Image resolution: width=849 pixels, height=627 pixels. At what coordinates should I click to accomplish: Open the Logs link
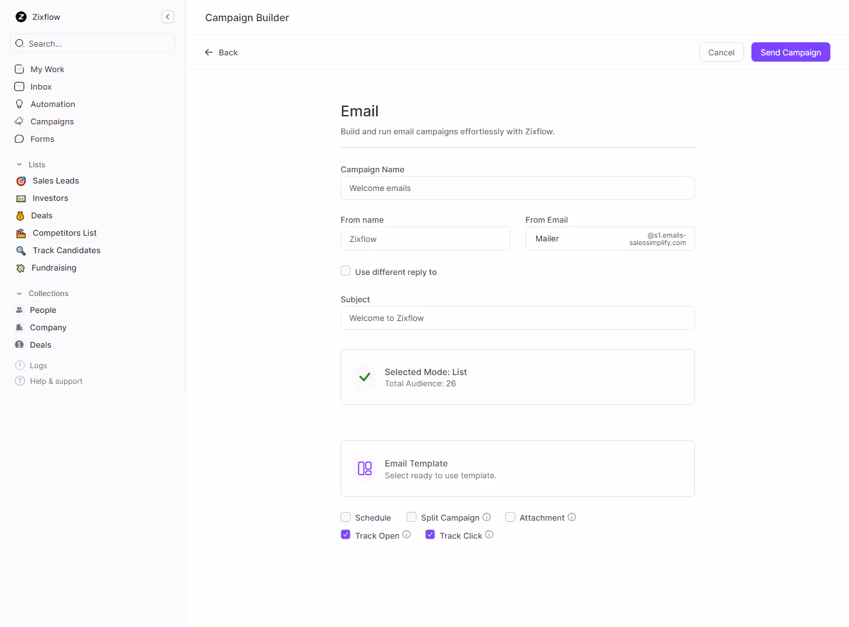tap(39, 366)
